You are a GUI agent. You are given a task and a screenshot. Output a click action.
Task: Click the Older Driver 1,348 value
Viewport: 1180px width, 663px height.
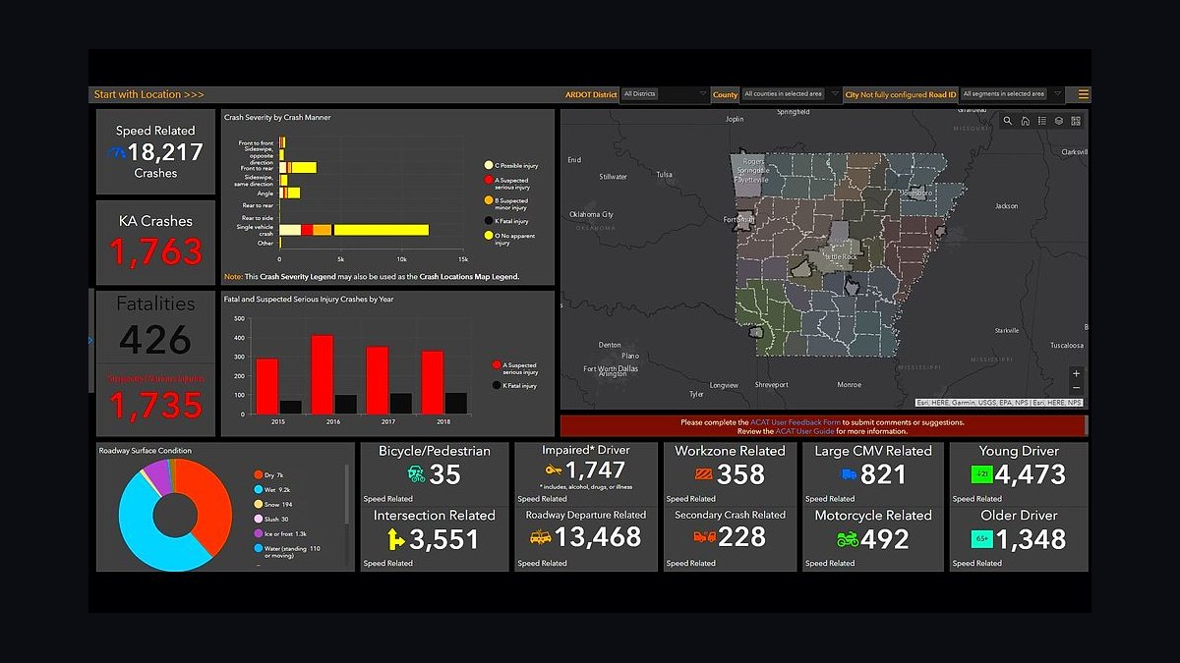click(x=1031, y=539)
